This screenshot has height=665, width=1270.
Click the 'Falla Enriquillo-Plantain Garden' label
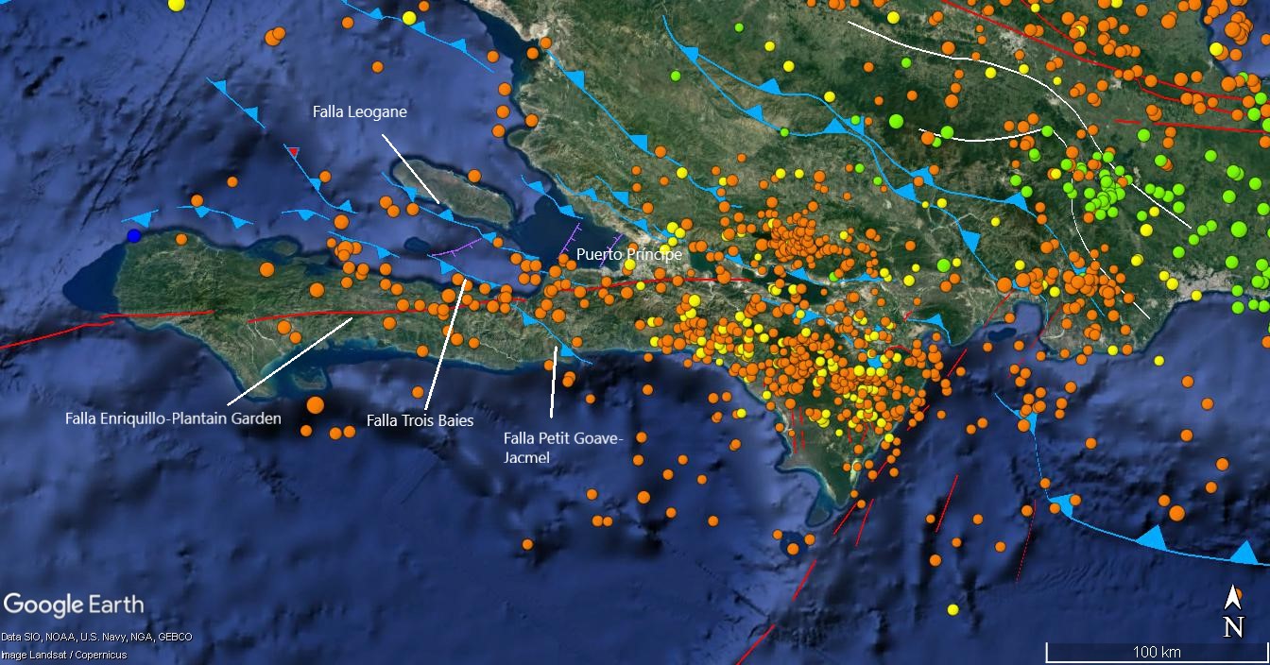click(173, 418)
